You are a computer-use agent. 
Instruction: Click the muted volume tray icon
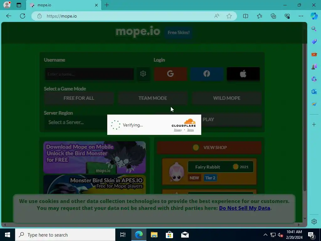[281, 235]
